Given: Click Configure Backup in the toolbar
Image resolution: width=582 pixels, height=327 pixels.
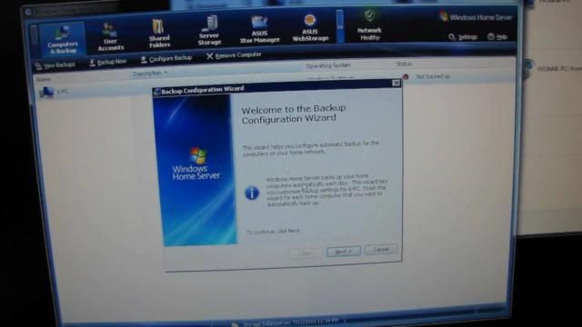Looking at the screenshot, I should click(x=166, y=58).
